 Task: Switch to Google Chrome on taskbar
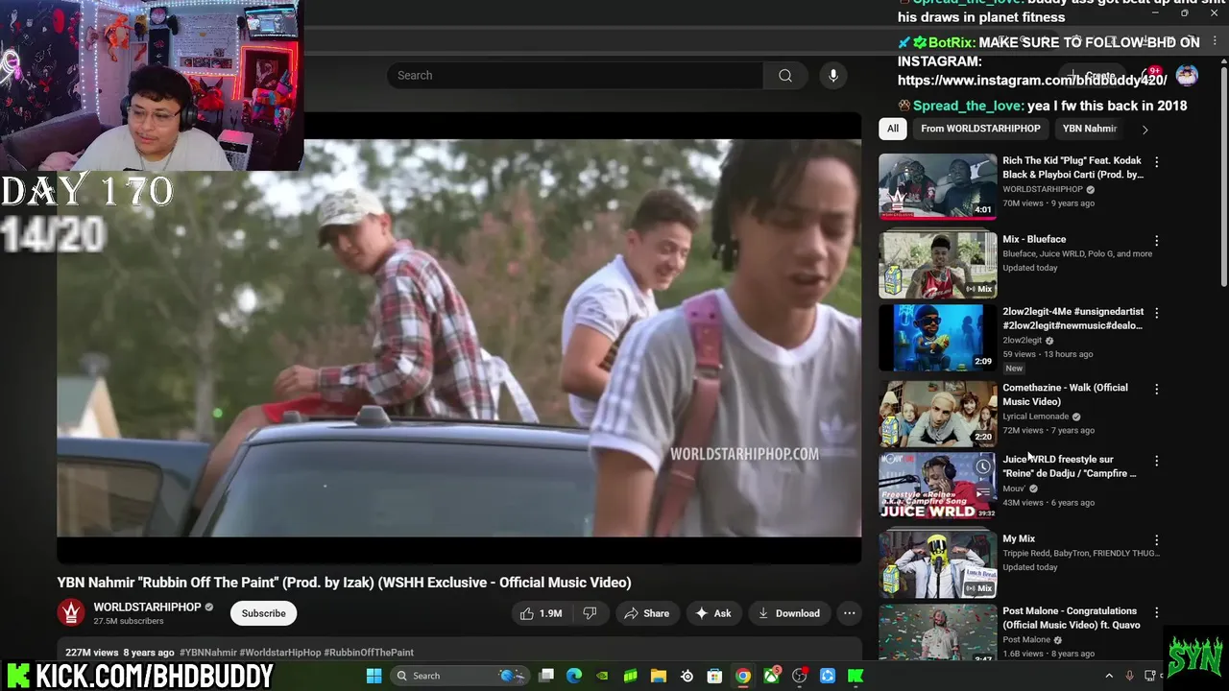(742, 676)
